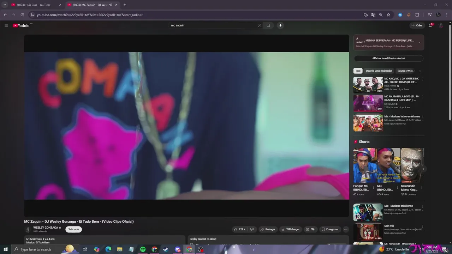Open the Chrome zoom magnifier icon
Screen dimensions: 452x254
381,15
